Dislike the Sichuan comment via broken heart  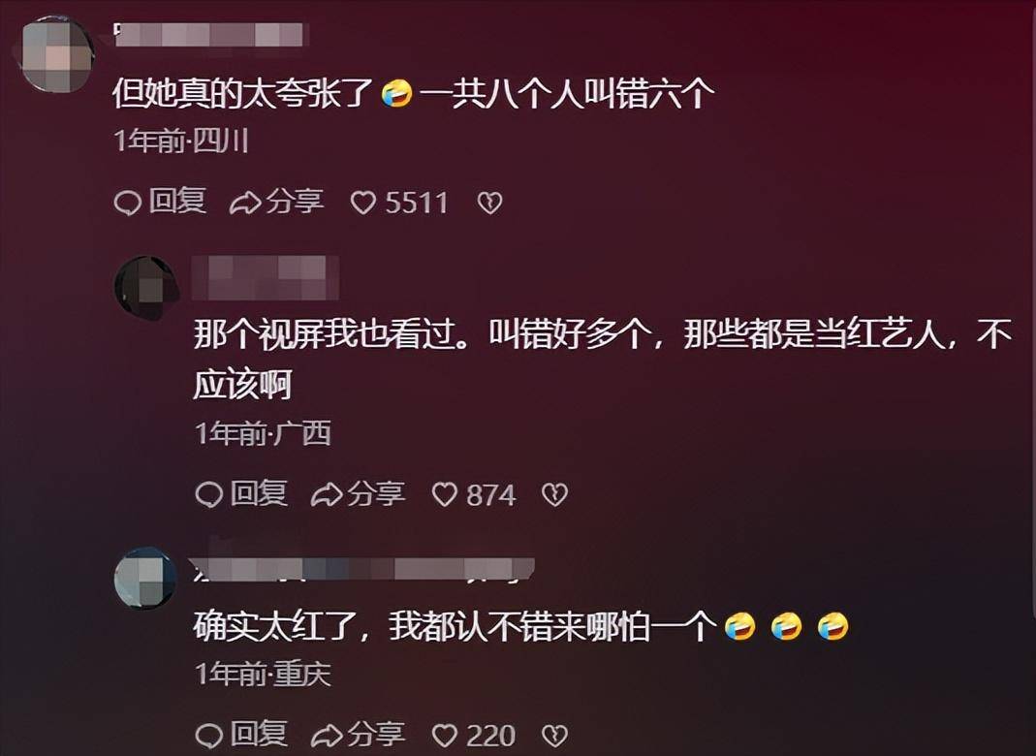click(x=489, y=203)
